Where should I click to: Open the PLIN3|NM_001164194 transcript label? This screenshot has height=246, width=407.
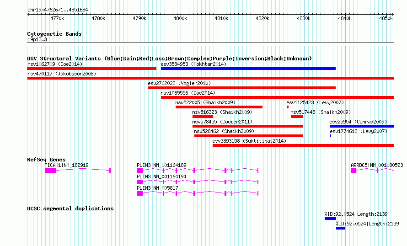point(161,176)
